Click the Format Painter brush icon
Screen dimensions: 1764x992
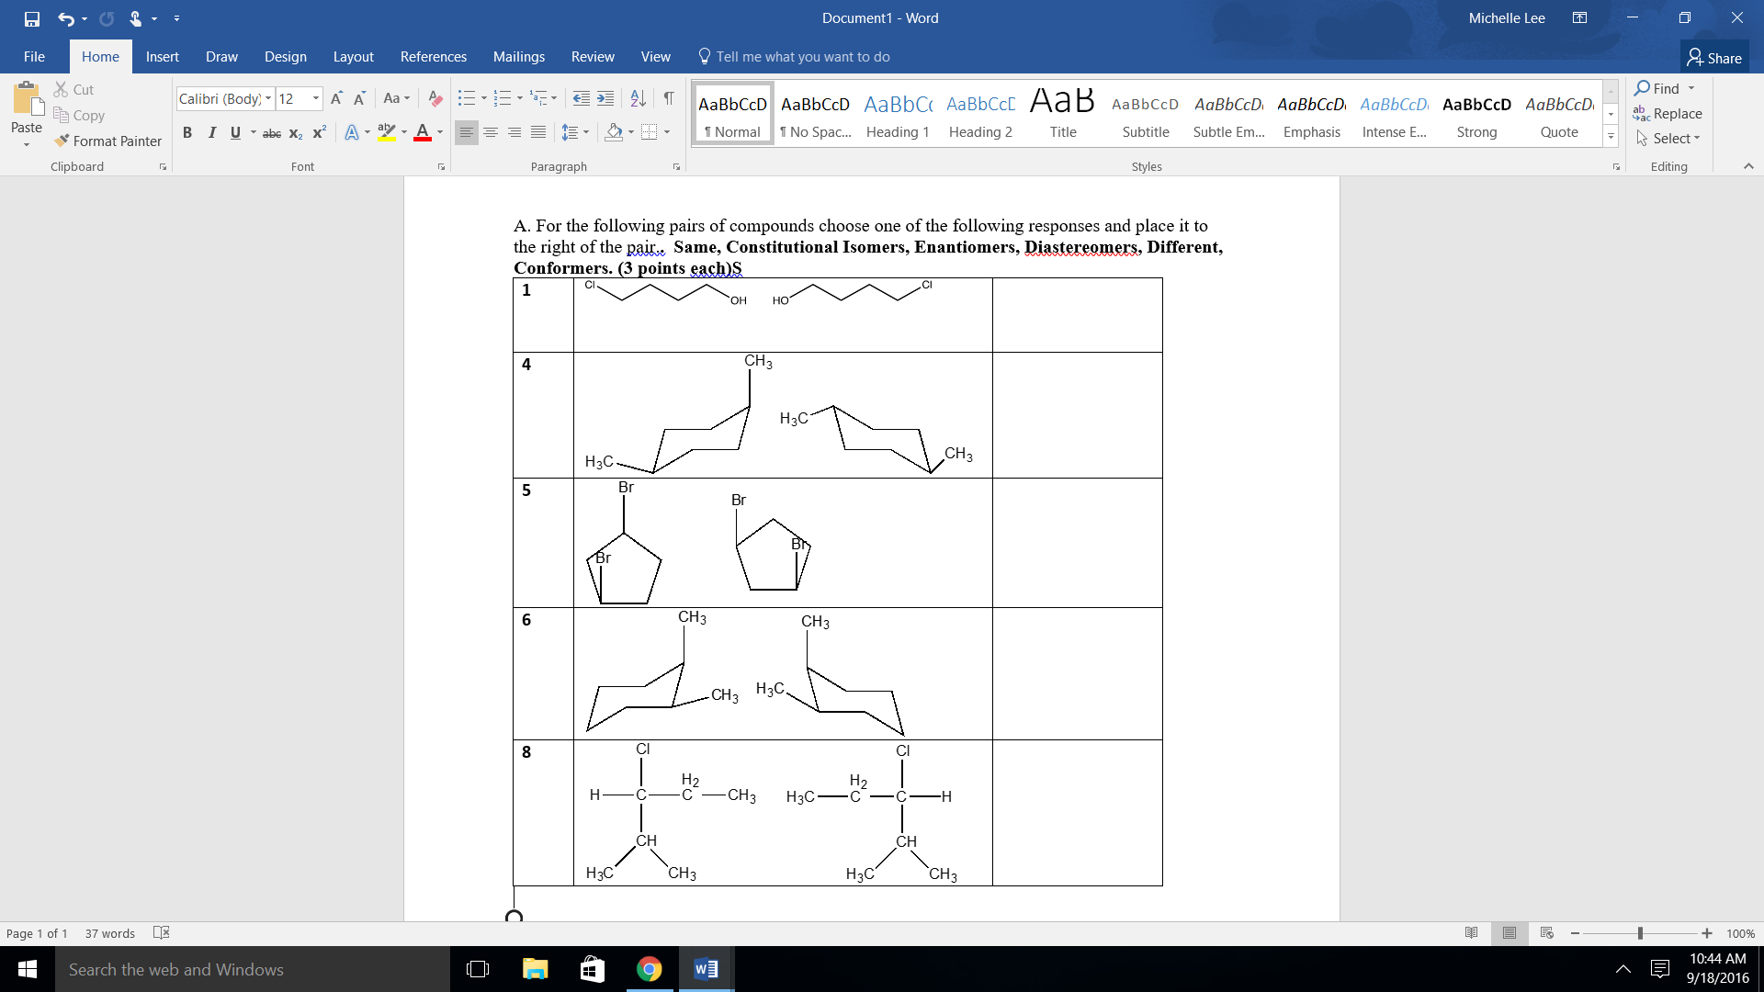62,141
